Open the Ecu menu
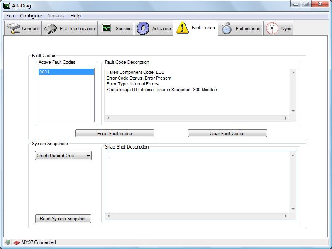The image size is (332, 249). click(10, 16)
